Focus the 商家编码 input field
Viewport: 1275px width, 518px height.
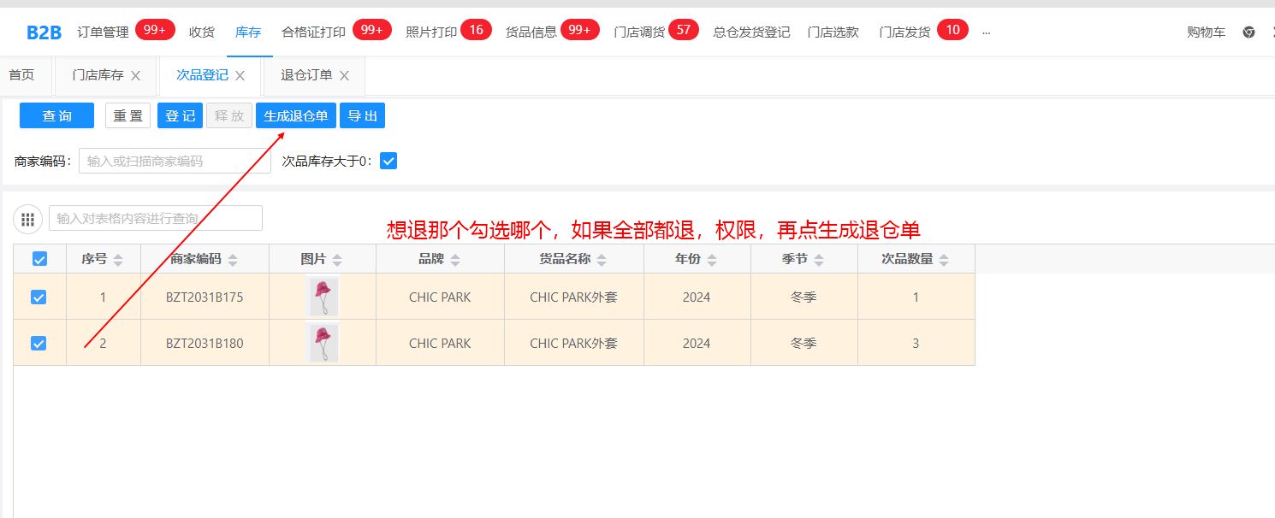(175, 161)
